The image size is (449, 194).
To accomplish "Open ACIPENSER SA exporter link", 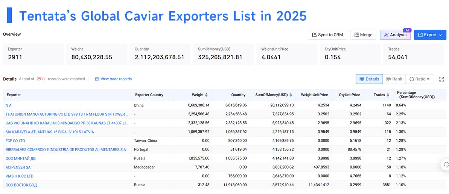I will pyautogui.click(x=18, y=167).
